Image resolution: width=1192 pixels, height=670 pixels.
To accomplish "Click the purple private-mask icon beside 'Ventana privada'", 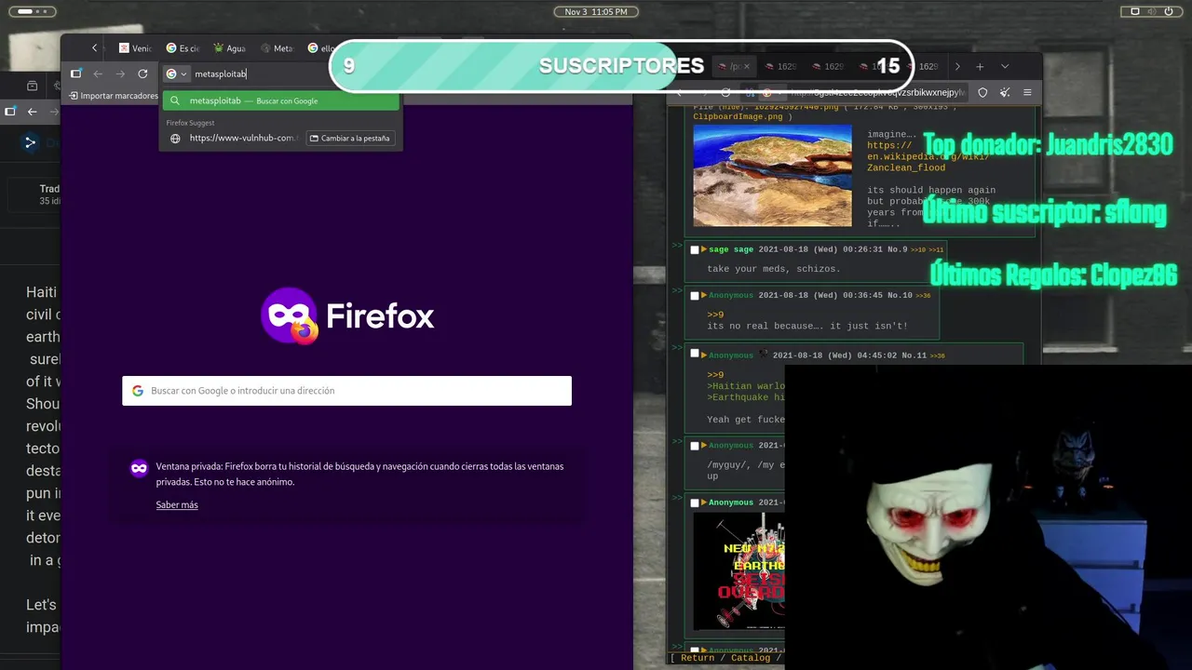I will 139,468.
